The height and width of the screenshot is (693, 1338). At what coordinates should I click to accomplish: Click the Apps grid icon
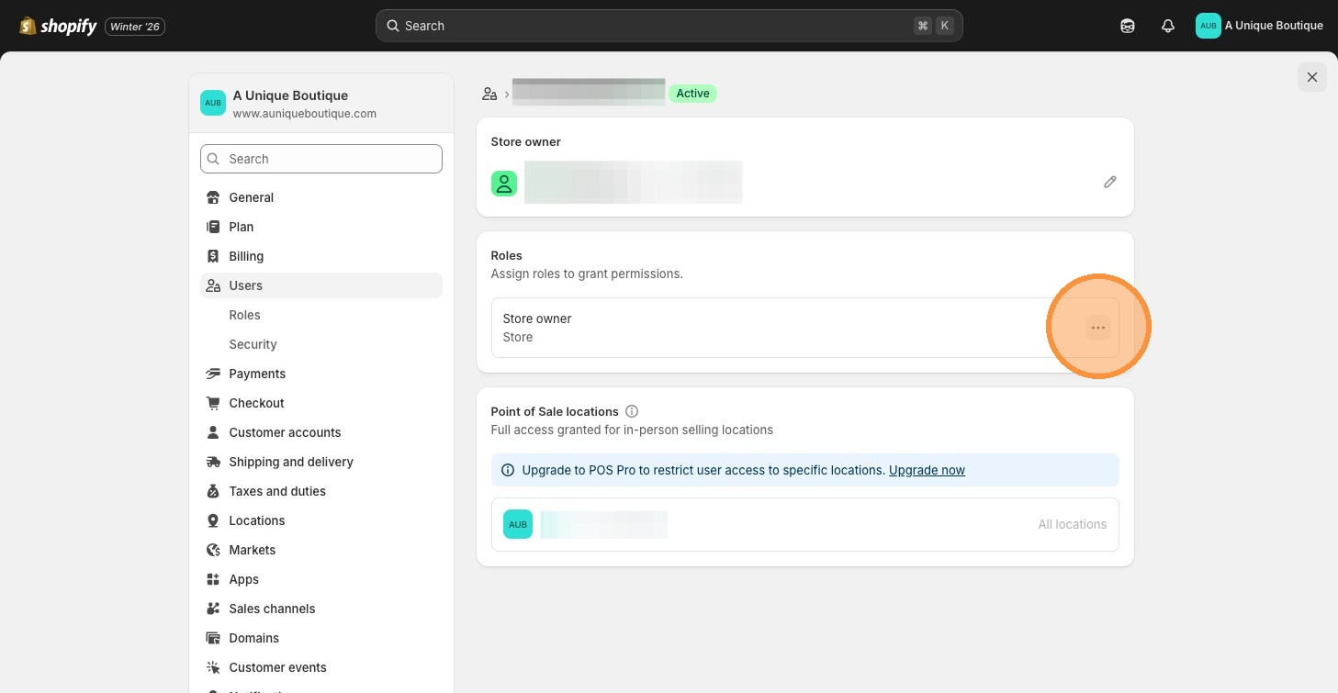tap(213, 579)
